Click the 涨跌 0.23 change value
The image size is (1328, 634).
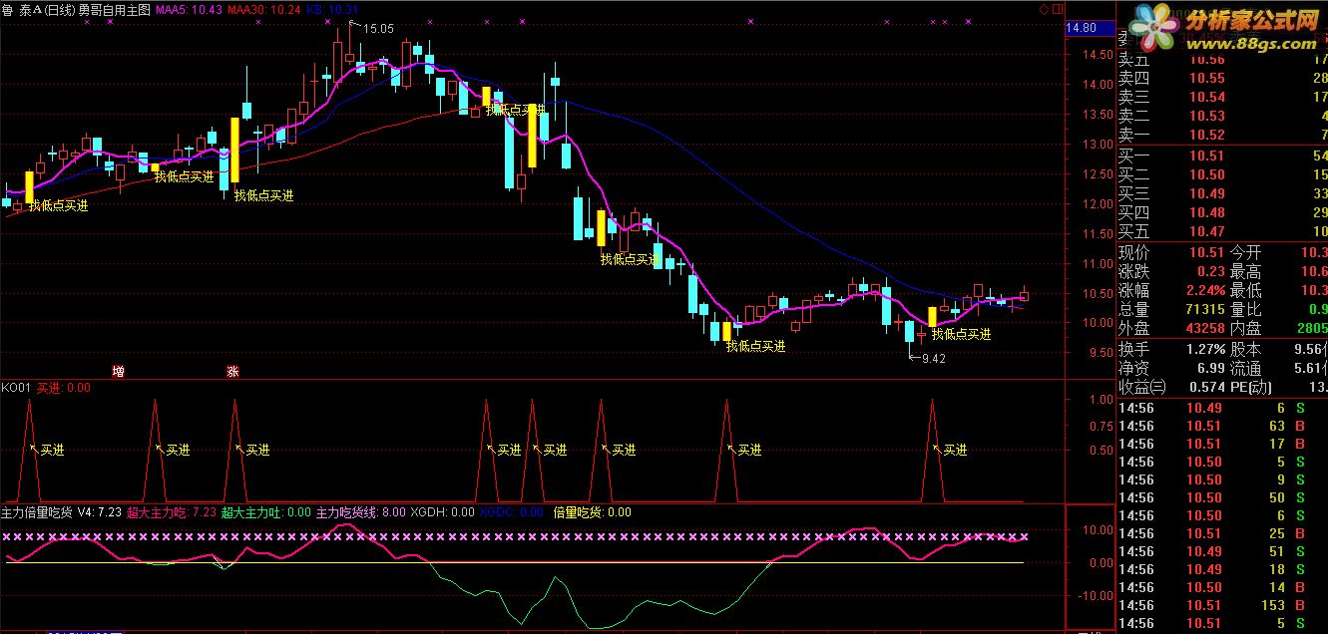(1210, 271)
